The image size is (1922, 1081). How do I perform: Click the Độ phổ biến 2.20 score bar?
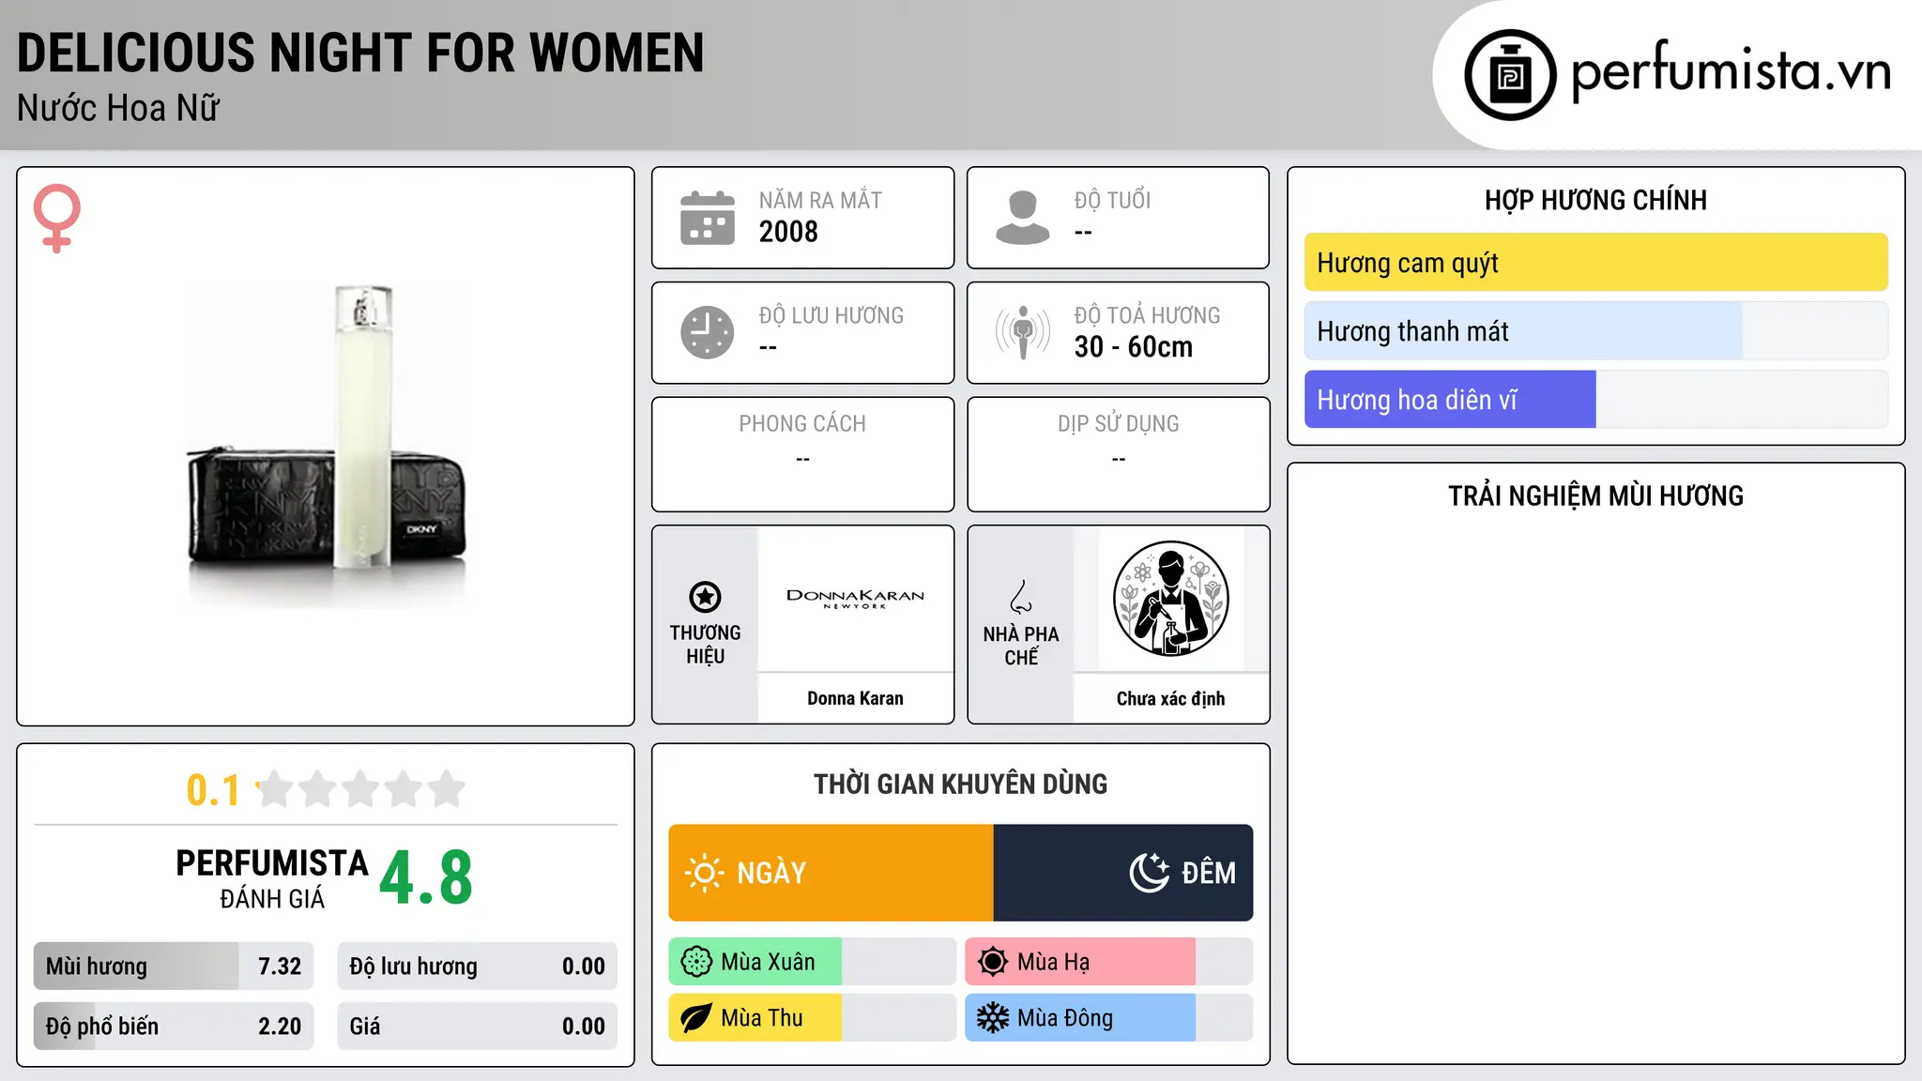(x=174, y=1027)
